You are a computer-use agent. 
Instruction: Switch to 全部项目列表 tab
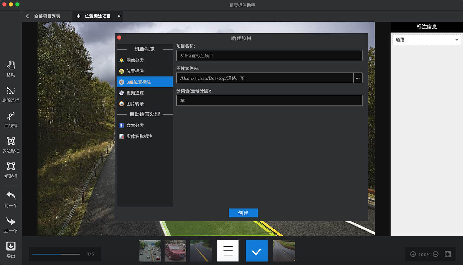point(47,16)
